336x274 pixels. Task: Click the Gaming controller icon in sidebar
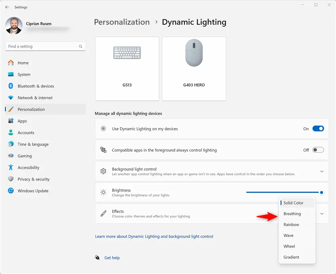(x=11, y=156)
